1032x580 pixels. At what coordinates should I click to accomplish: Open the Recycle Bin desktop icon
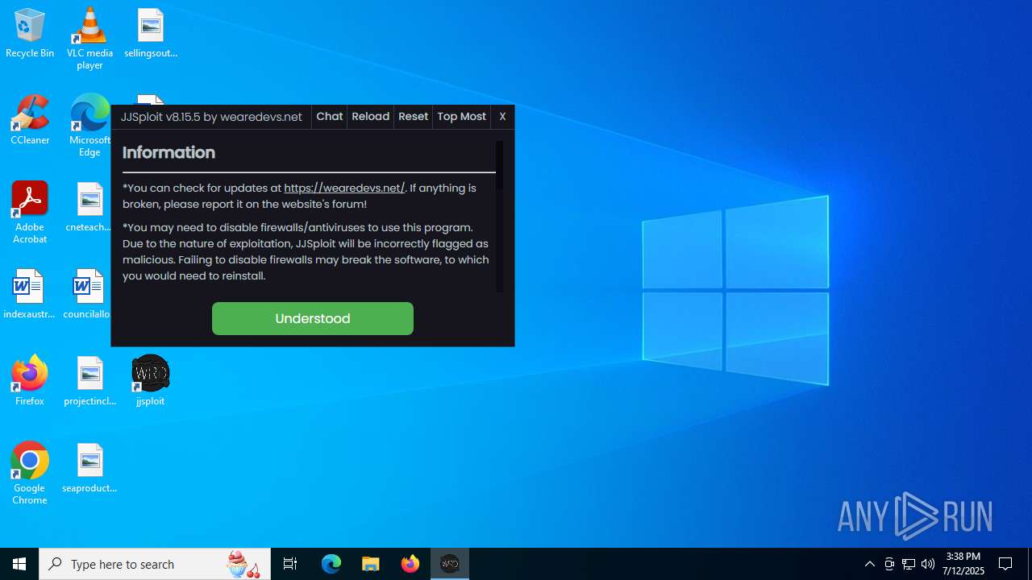click(30, 34)
